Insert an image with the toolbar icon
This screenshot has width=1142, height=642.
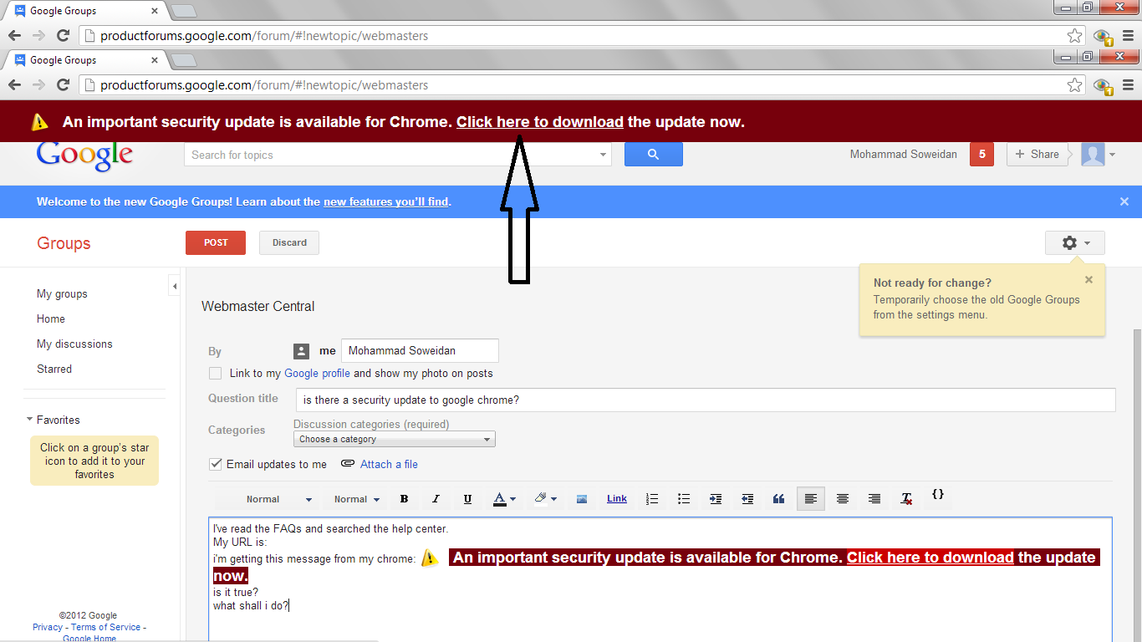point(582,499)
